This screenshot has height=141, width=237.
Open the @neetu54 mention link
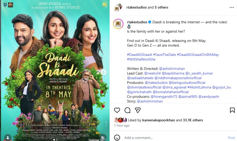pos(152,73)
